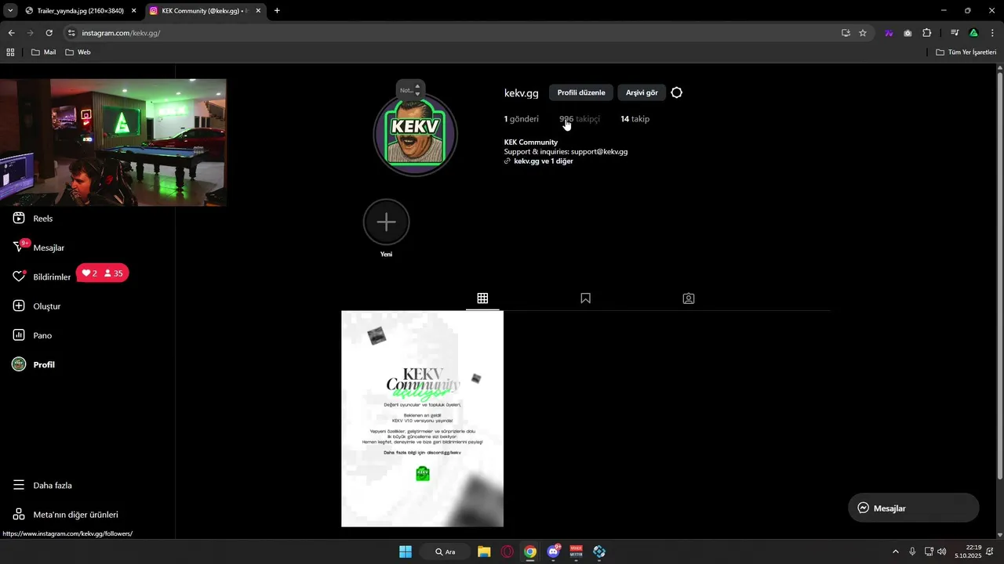Click Arşivi gör button
This screenshot has width=1004, height=564.
642,92
